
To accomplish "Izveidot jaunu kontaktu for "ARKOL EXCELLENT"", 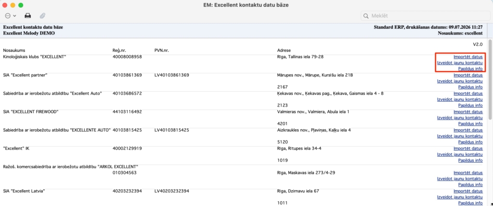I will [x=460, y=179].
